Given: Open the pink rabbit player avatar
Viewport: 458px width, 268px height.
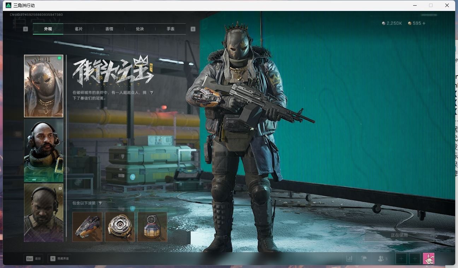Looking at the screenshot, I should pos(429,258).
